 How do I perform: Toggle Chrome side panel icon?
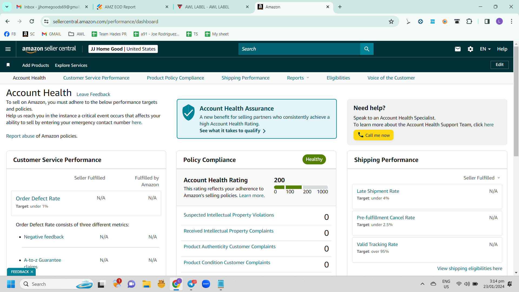coord(487,22)
